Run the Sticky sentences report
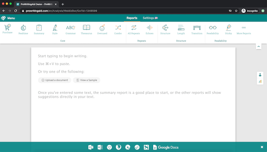Image resolution: width=267 pixels, height=152 pixels. (228, 30)
